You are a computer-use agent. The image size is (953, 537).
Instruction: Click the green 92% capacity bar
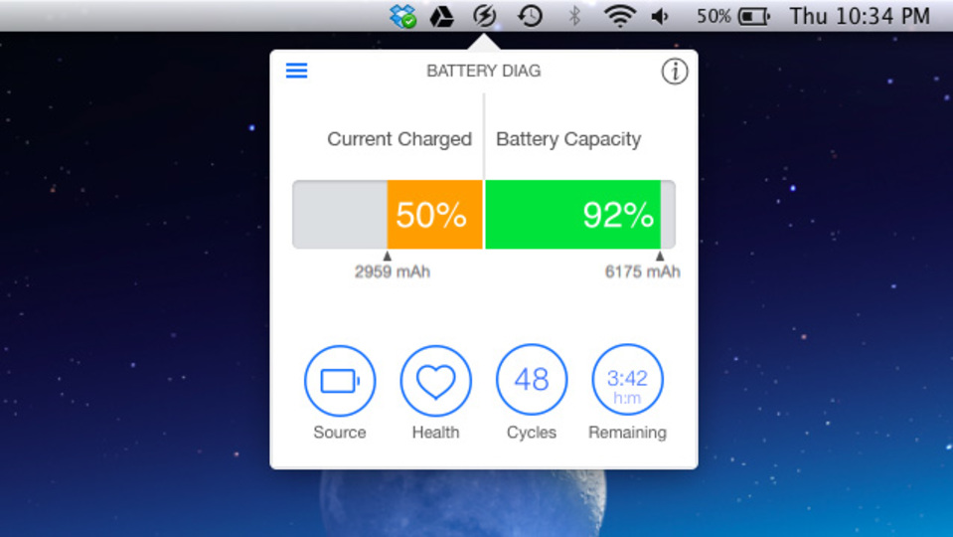(572, 215)
